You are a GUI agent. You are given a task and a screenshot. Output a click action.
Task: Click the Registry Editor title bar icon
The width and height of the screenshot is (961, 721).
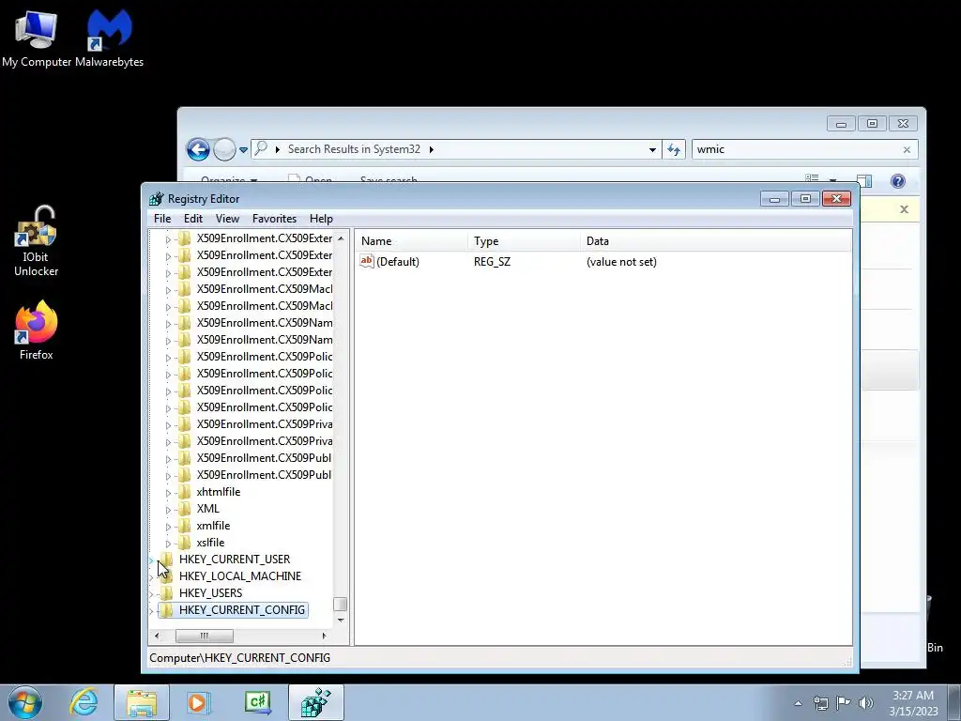157,199
